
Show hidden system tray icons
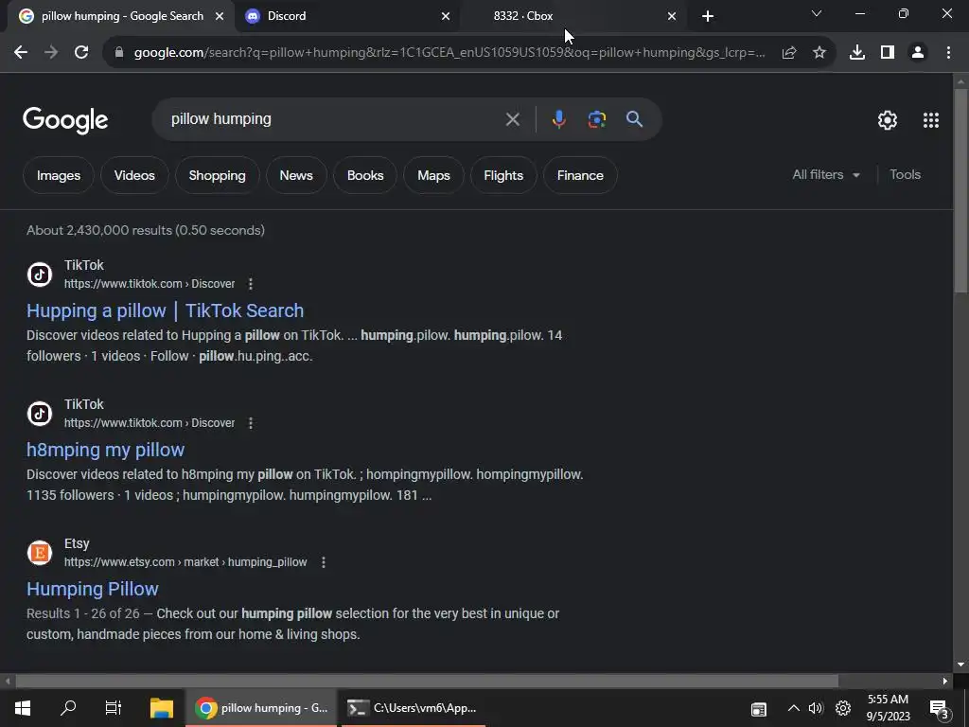[794, 708]
